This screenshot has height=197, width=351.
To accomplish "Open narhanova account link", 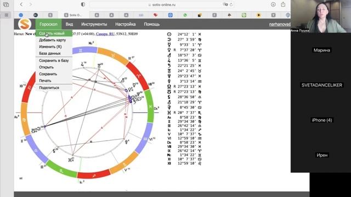I will pyautogui.click(x=280, y=24).
